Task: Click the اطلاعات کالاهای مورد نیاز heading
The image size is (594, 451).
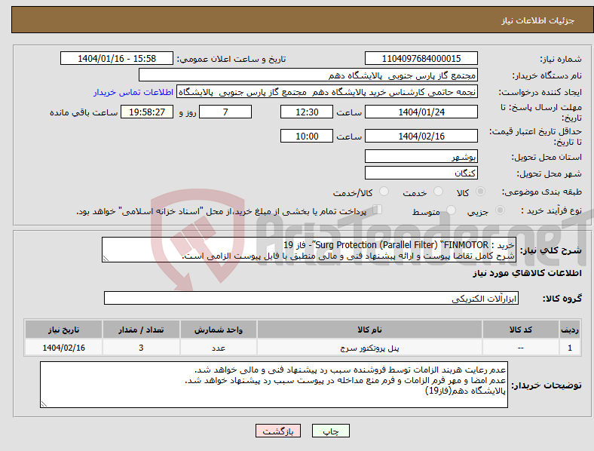Action: [527, 273]
